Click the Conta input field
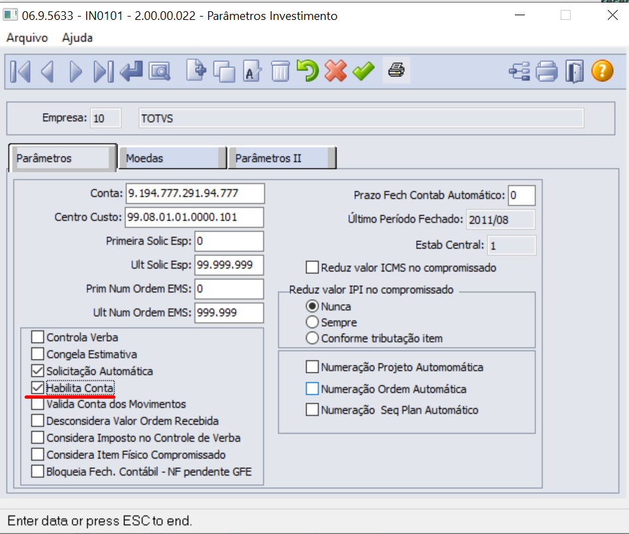 click(195, 194)
